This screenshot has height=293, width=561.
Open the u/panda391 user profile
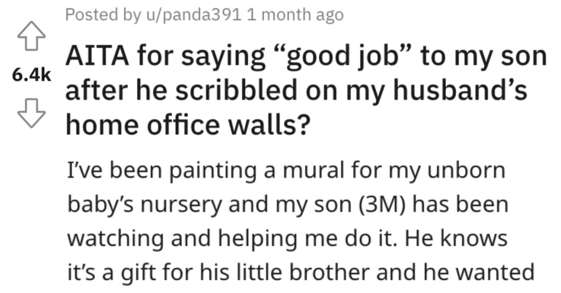pos(193,15)
